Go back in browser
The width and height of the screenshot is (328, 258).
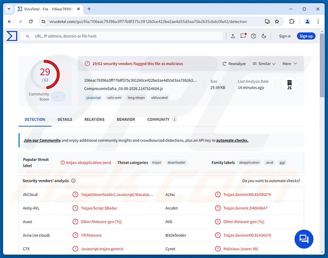click(x=10, y=22)
